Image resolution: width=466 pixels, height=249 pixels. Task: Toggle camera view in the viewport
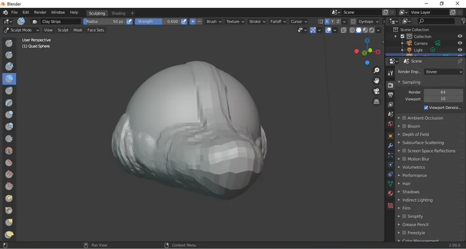376,91
